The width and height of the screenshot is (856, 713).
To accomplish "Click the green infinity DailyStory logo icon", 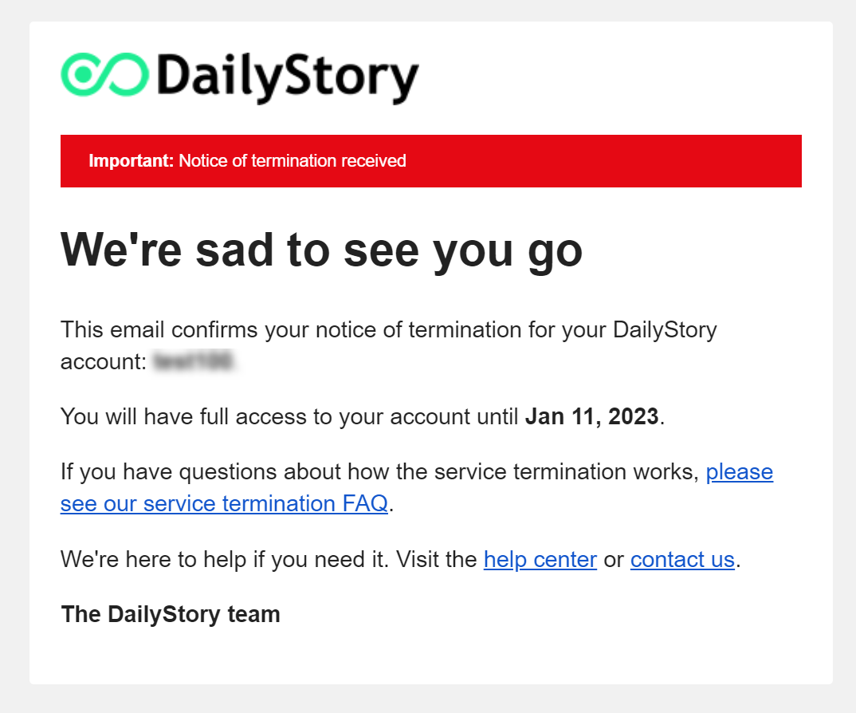I will point(104,74).
